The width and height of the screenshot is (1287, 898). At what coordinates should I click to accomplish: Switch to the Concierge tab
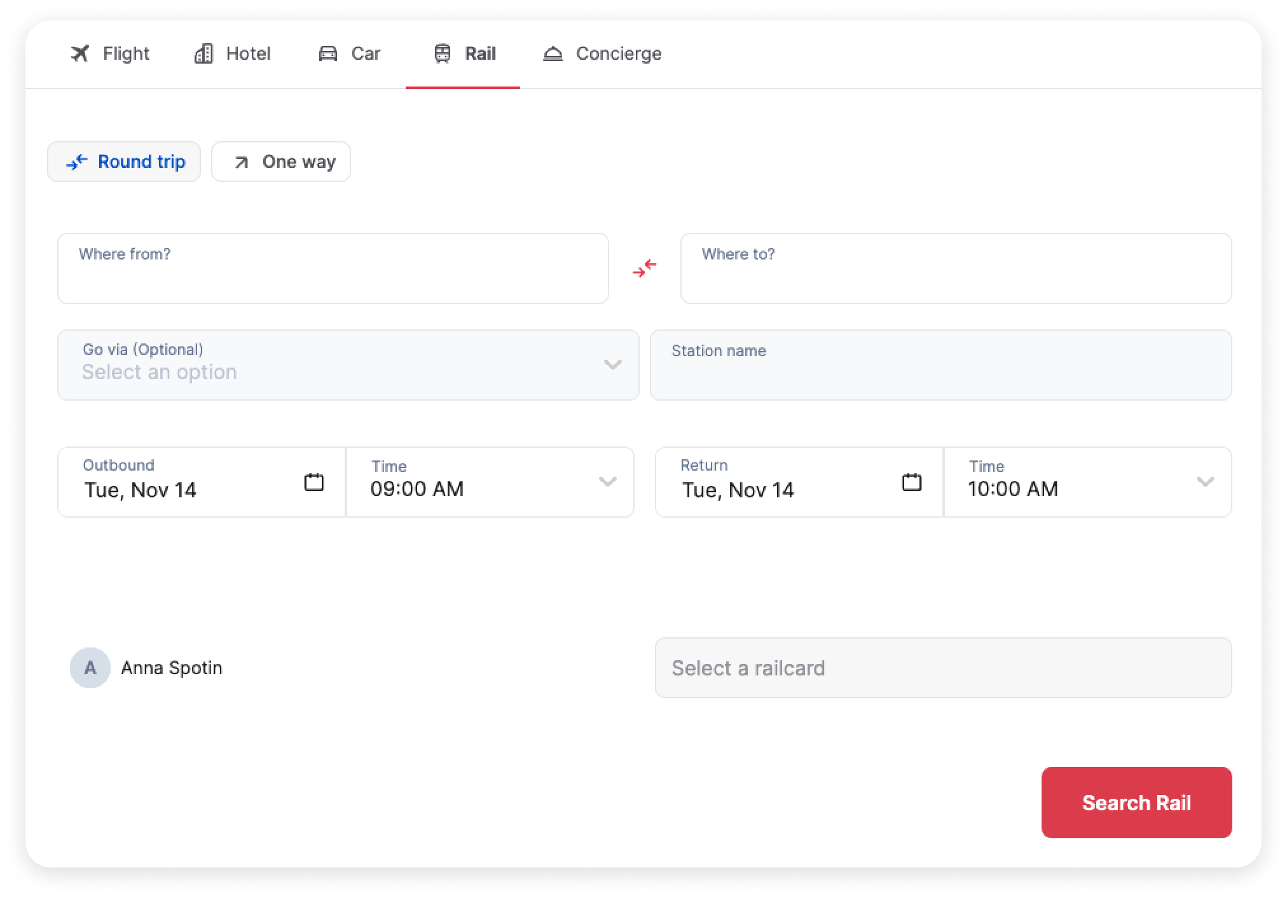tap(602, 53)
